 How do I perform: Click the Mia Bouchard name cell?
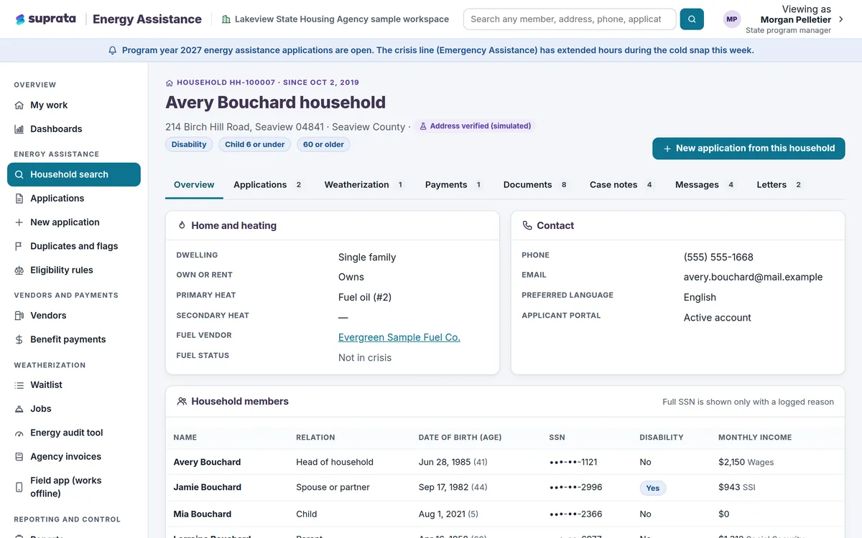(x=203, y=514)
